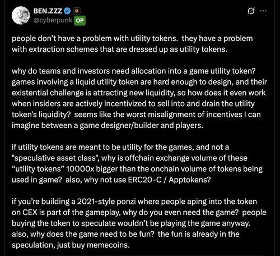Viewport: 280px width, 256px height.
Task: Click the paragraph starting 'people don't have a problem'
Action: click(x=132, y=44)
